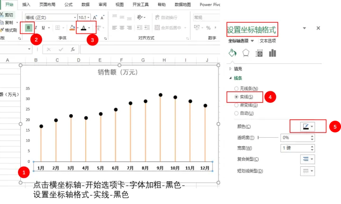Click Wrap Text (自动换行) icon
This screenshot has width=341, height=204.
pyautogui.click(x=157, y=17)
